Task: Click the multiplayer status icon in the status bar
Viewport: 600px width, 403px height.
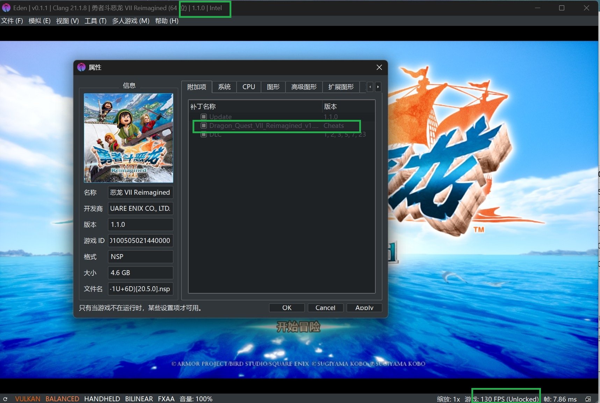Action: tap(588, 399)
